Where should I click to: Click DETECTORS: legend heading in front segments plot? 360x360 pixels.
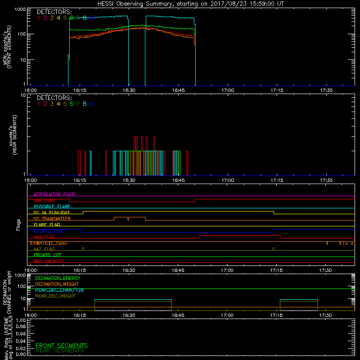coord(54,12)
